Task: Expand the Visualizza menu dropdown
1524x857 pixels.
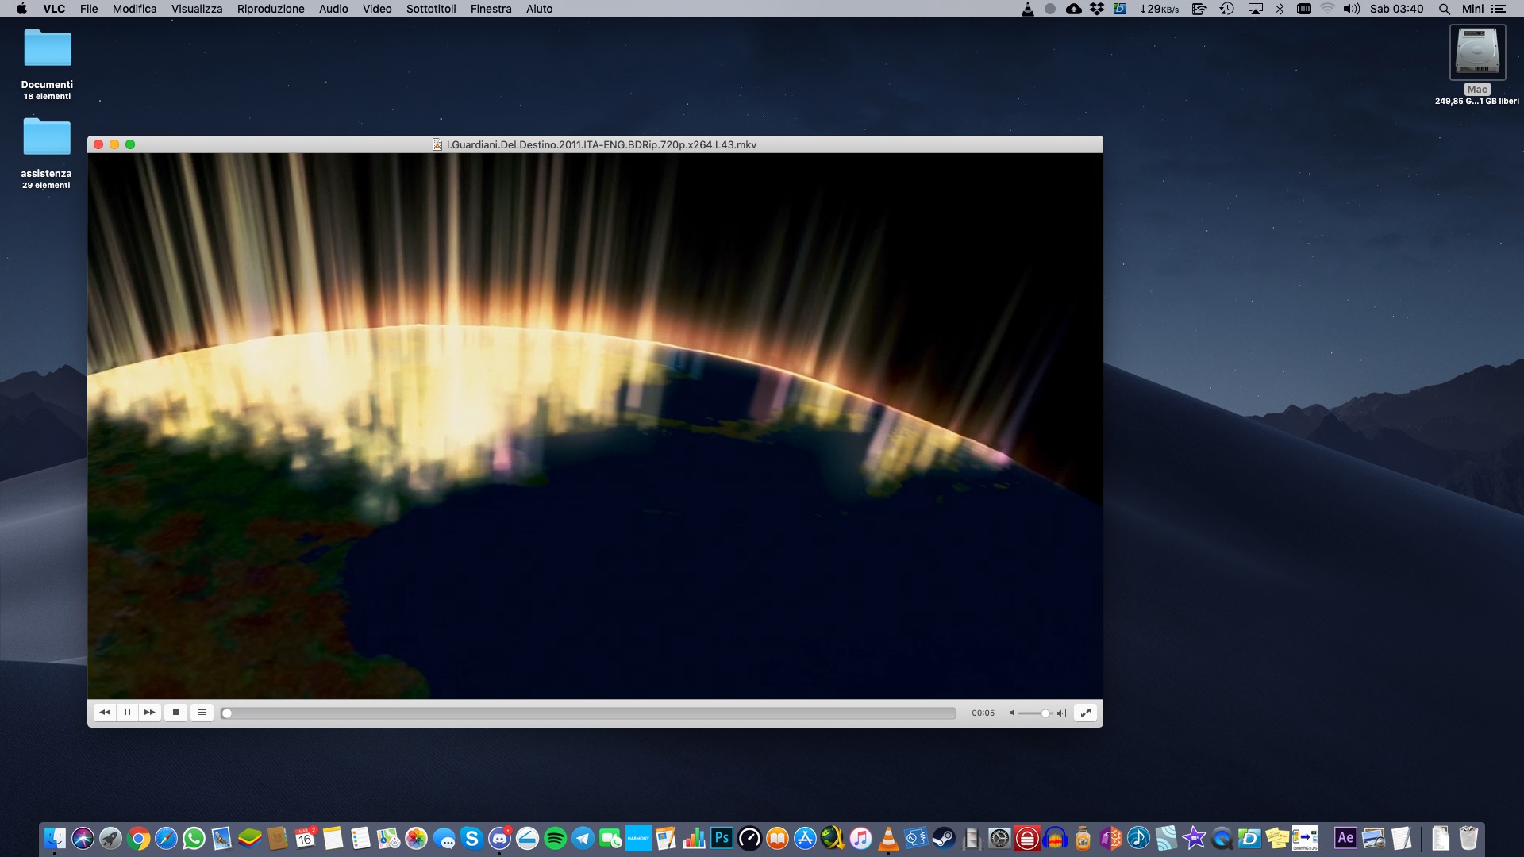Action: coord(197,9)
